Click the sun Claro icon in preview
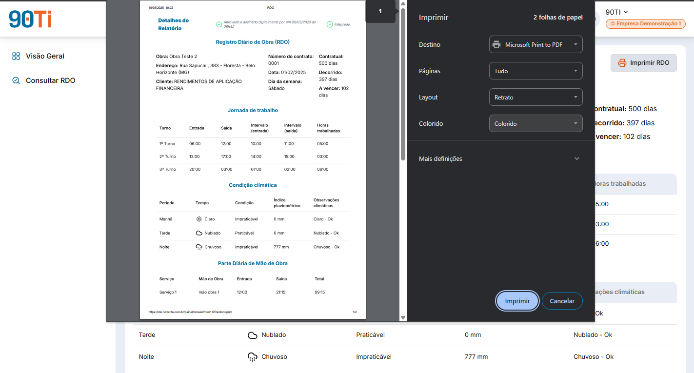Image resolution: width=694 pixels, height=373 pixels. 199,219
